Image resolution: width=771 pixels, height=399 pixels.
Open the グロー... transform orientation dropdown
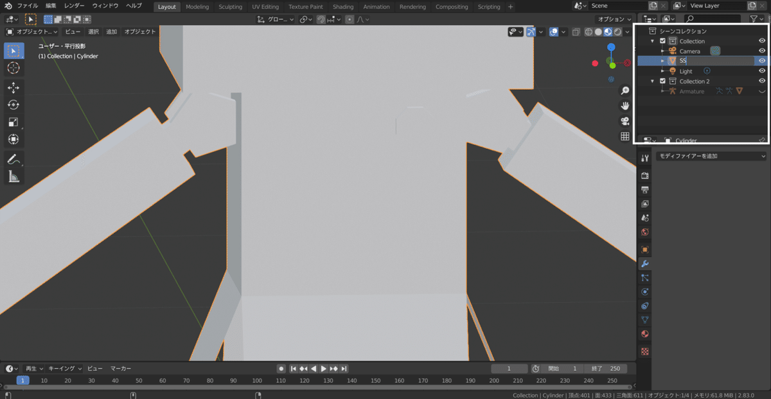point(276,19)
